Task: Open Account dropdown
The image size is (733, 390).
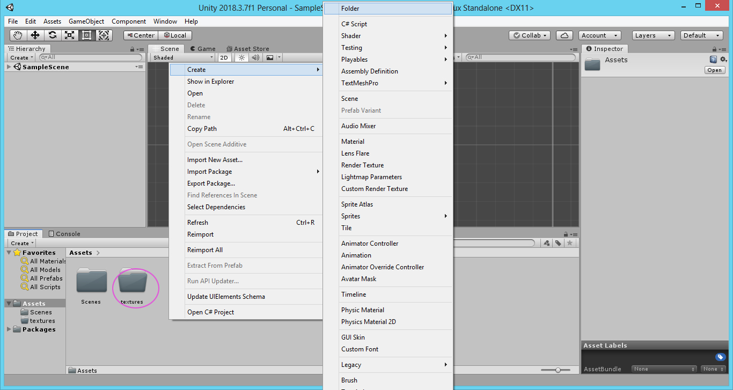Action: 600,35
